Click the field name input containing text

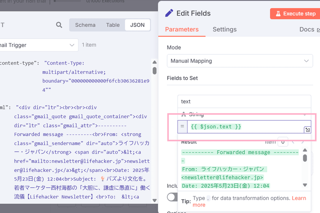tap(244, 102)
